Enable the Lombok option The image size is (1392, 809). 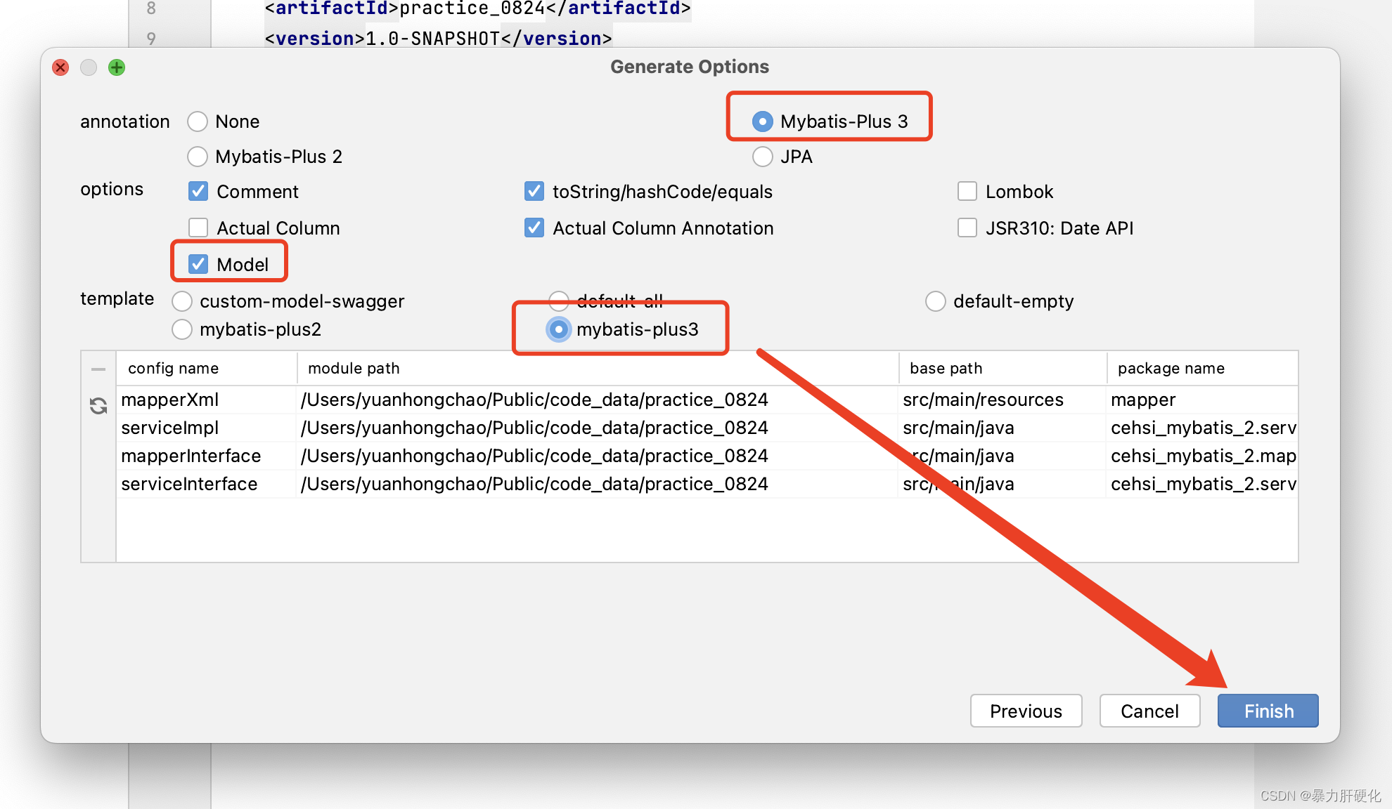click(967, 192)
